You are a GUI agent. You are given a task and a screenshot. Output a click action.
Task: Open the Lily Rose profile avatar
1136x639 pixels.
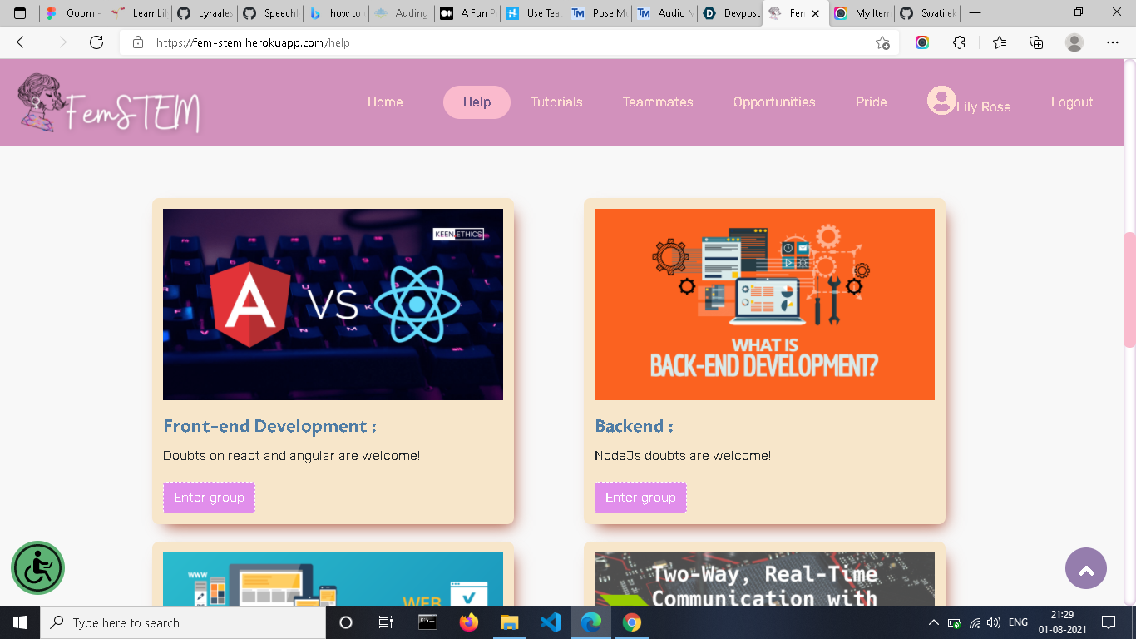(941, 101)
